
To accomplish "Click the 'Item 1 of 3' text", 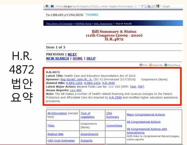I will pos(56,47).
